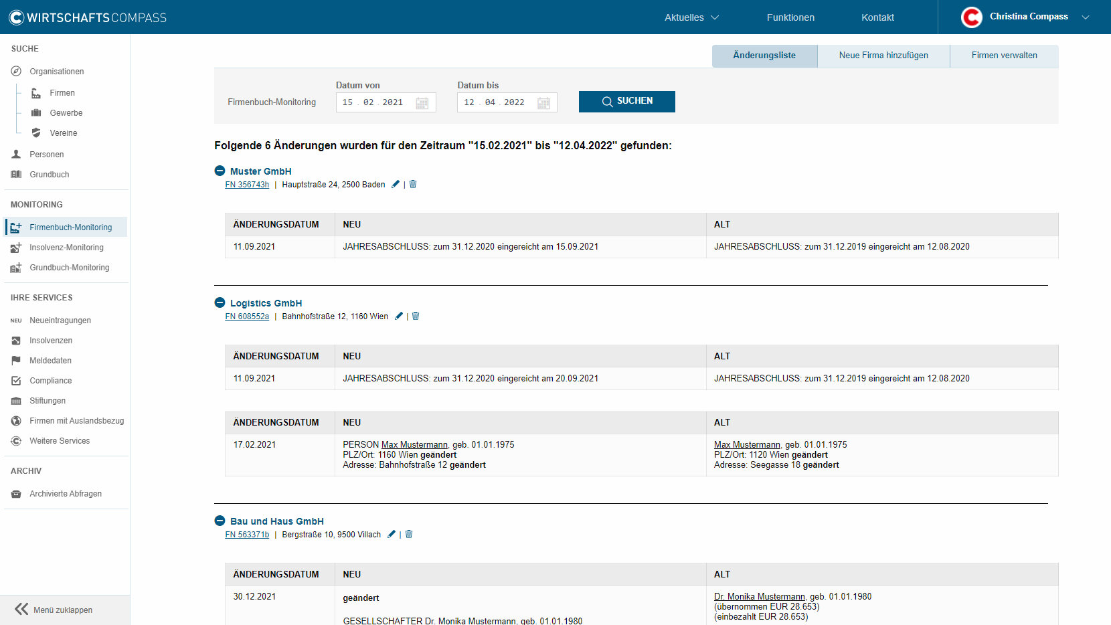Image resolution: width=1111 pixels, height=625 pixels.
Task: Open Insolvenzen service entry
Action: (51, 341)
